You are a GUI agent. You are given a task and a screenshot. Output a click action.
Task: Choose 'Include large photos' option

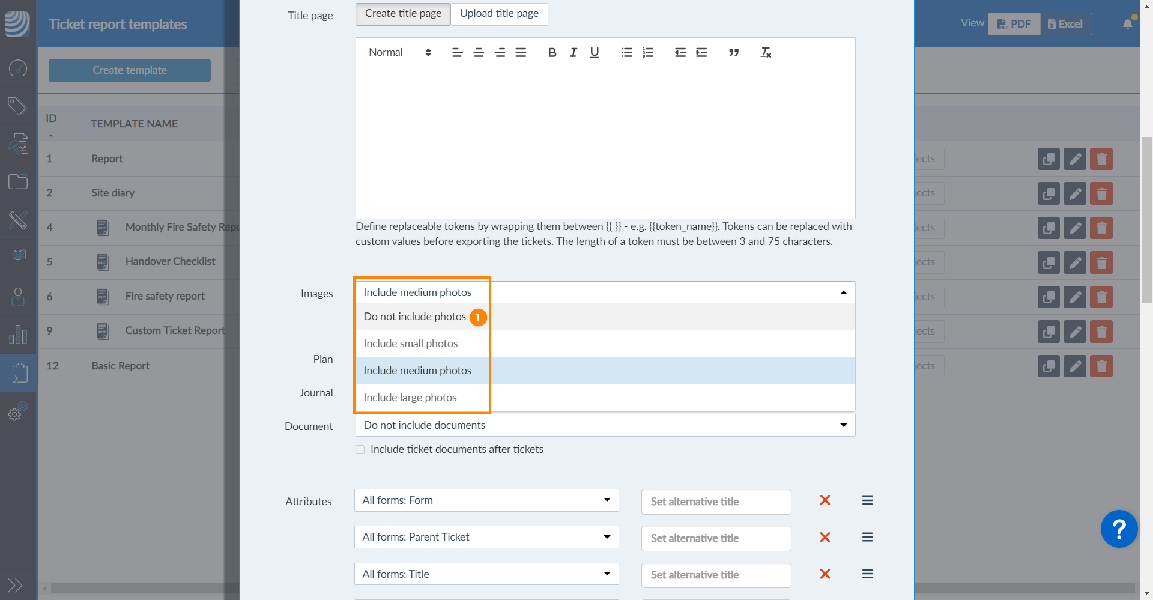tap(410, 398)
